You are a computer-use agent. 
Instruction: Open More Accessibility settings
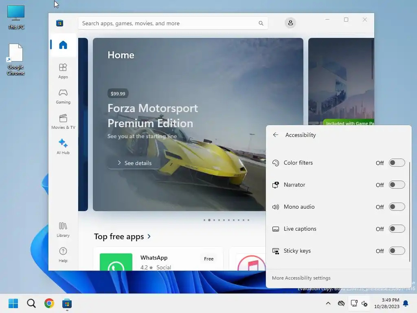point(301,278)
